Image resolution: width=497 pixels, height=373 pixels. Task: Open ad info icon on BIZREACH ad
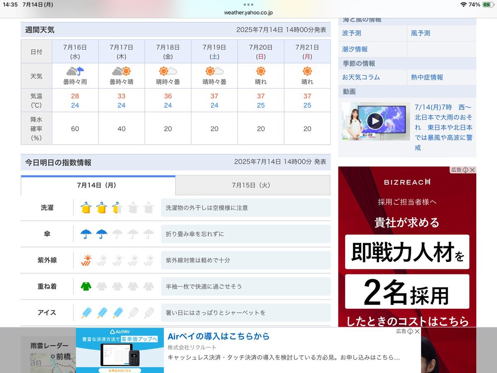(x=466, y=170)
